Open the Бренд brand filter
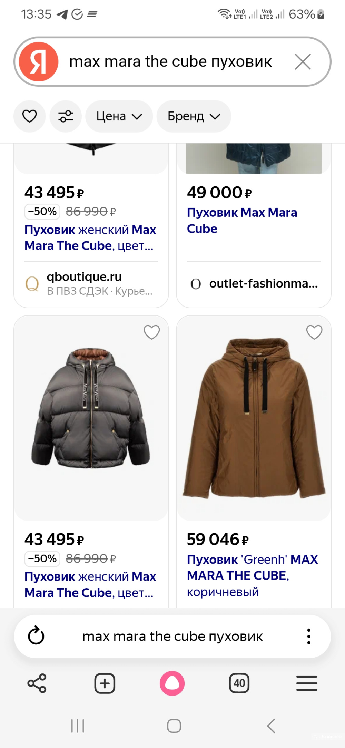 (194, 116)
